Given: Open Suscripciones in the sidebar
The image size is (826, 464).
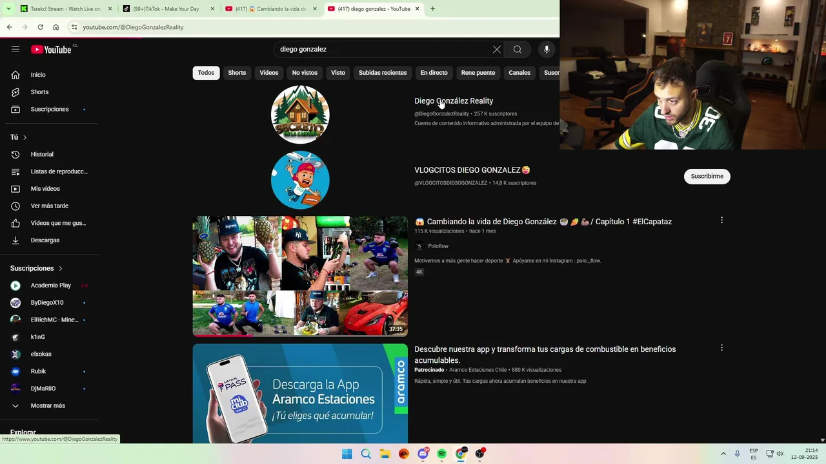Looking at the screenshot, I should pyautogui.click(x=50, y=110).
